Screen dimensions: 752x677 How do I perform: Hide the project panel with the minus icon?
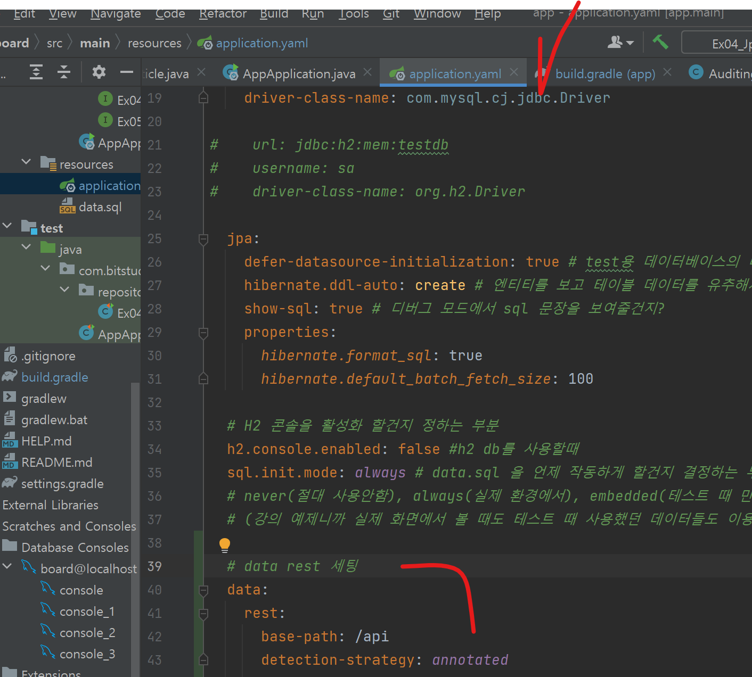coord(127,72)
